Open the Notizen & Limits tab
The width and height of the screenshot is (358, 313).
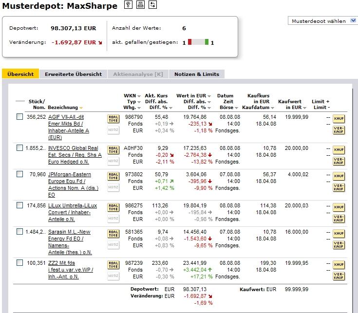[197, 74]
